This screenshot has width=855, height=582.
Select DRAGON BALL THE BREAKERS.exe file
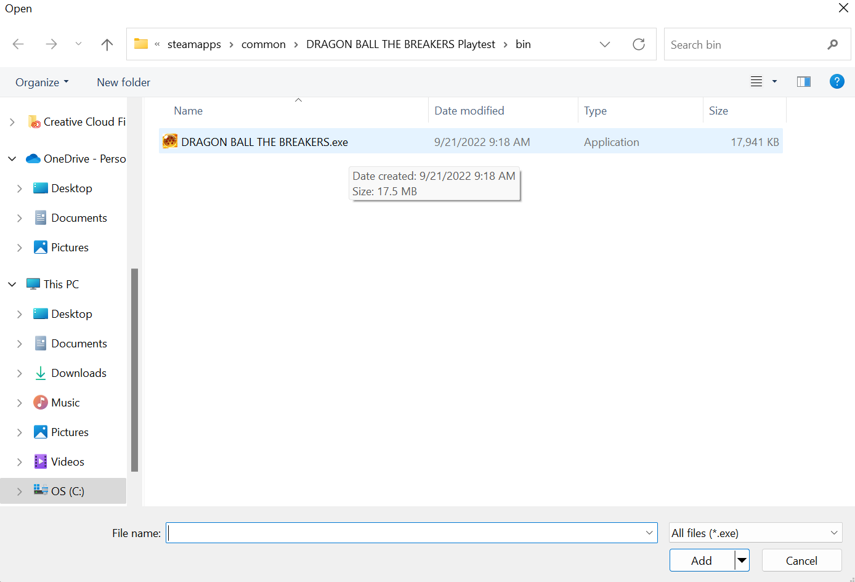pos(264,142)
